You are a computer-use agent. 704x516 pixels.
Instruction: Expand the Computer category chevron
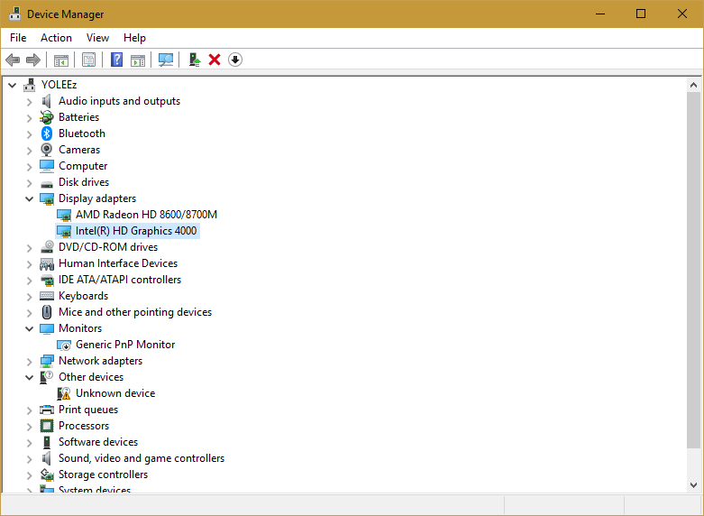click(x=29, y=166)
